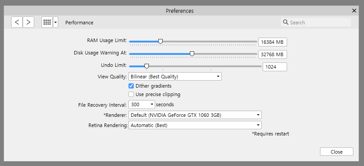Click the Disk Usage Warning At slider handle
Viewport: 364px width, 166px height.
point(192,54)
